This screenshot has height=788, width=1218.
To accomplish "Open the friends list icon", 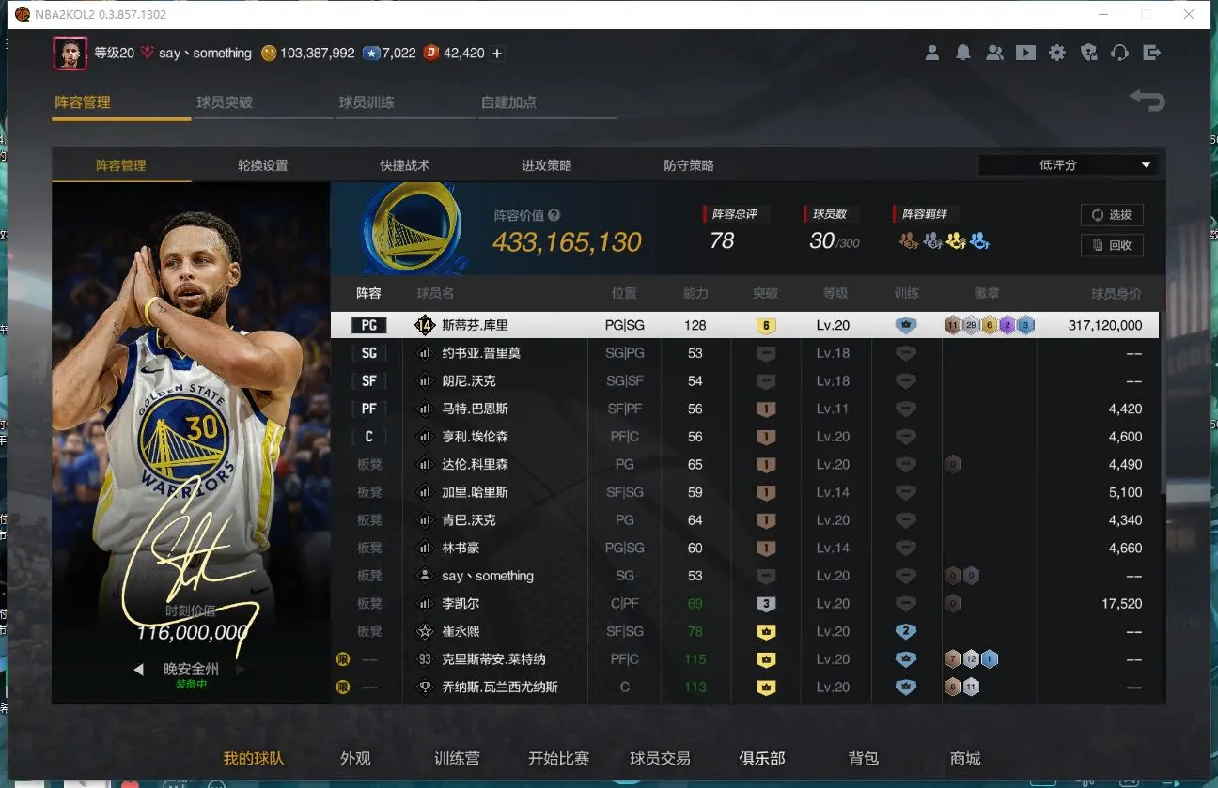I will coord(994,53).
